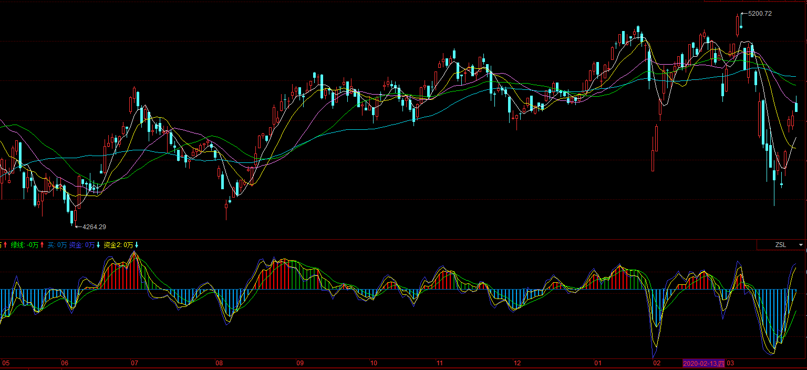Viewport: 807px width, 370px height.
Task: Click month label 03 on time axis
Action: click(x=730, y=363)
